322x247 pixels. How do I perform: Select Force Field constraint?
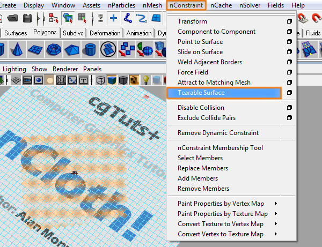click(x=193, y=72)
